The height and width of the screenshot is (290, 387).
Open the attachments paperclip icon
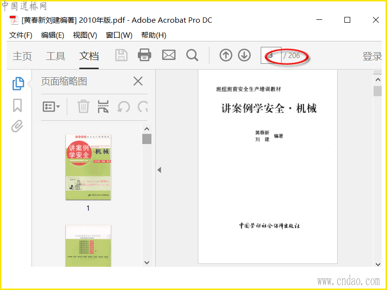[x=17, y=126]
